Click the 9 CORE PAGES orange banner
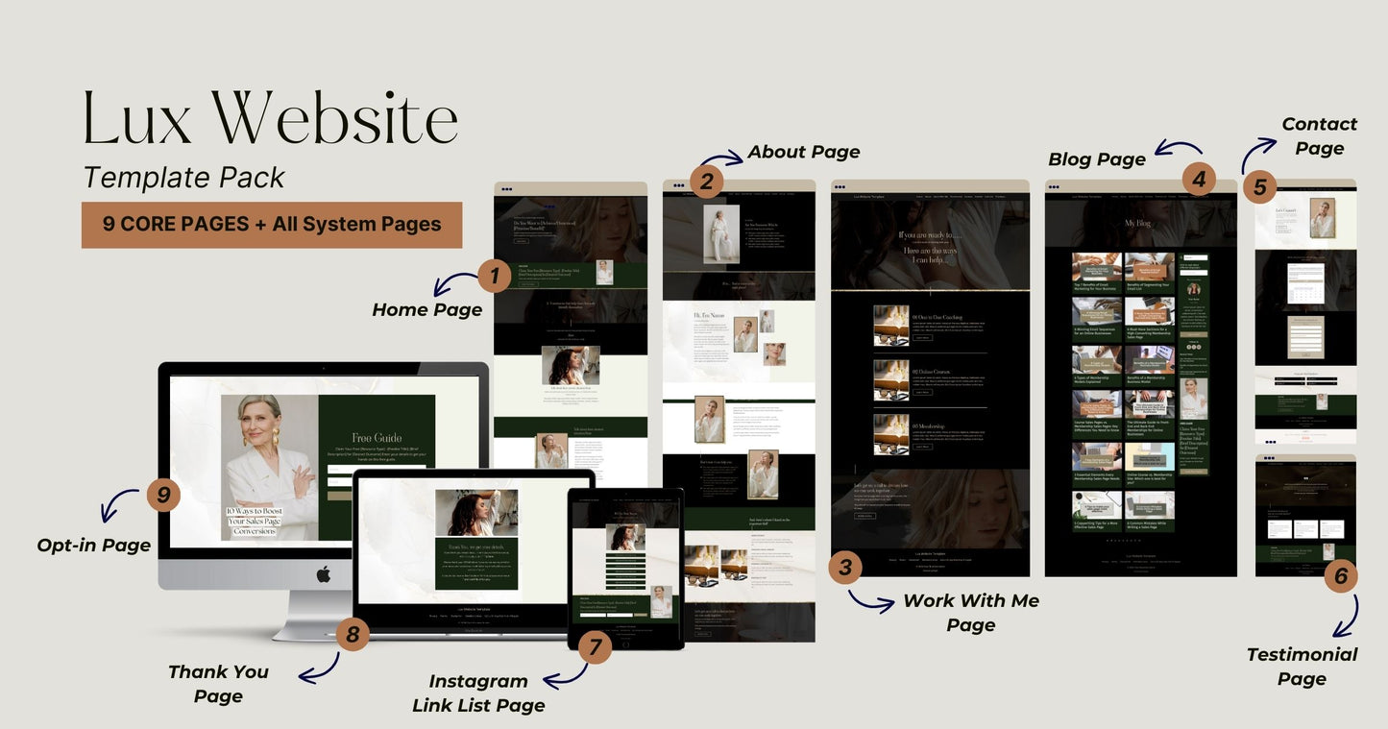Screen dimensions: 1388x729 tap(271, 223)
